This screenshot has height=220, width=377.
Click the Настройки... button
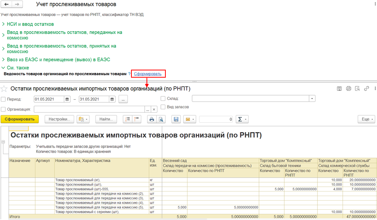(59, 119)
